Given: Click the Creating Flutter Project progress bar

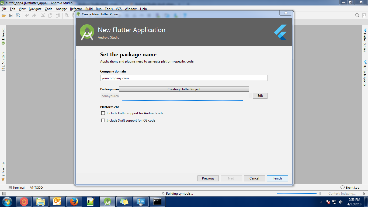Looking at the screenshot, I should (183, 101).
